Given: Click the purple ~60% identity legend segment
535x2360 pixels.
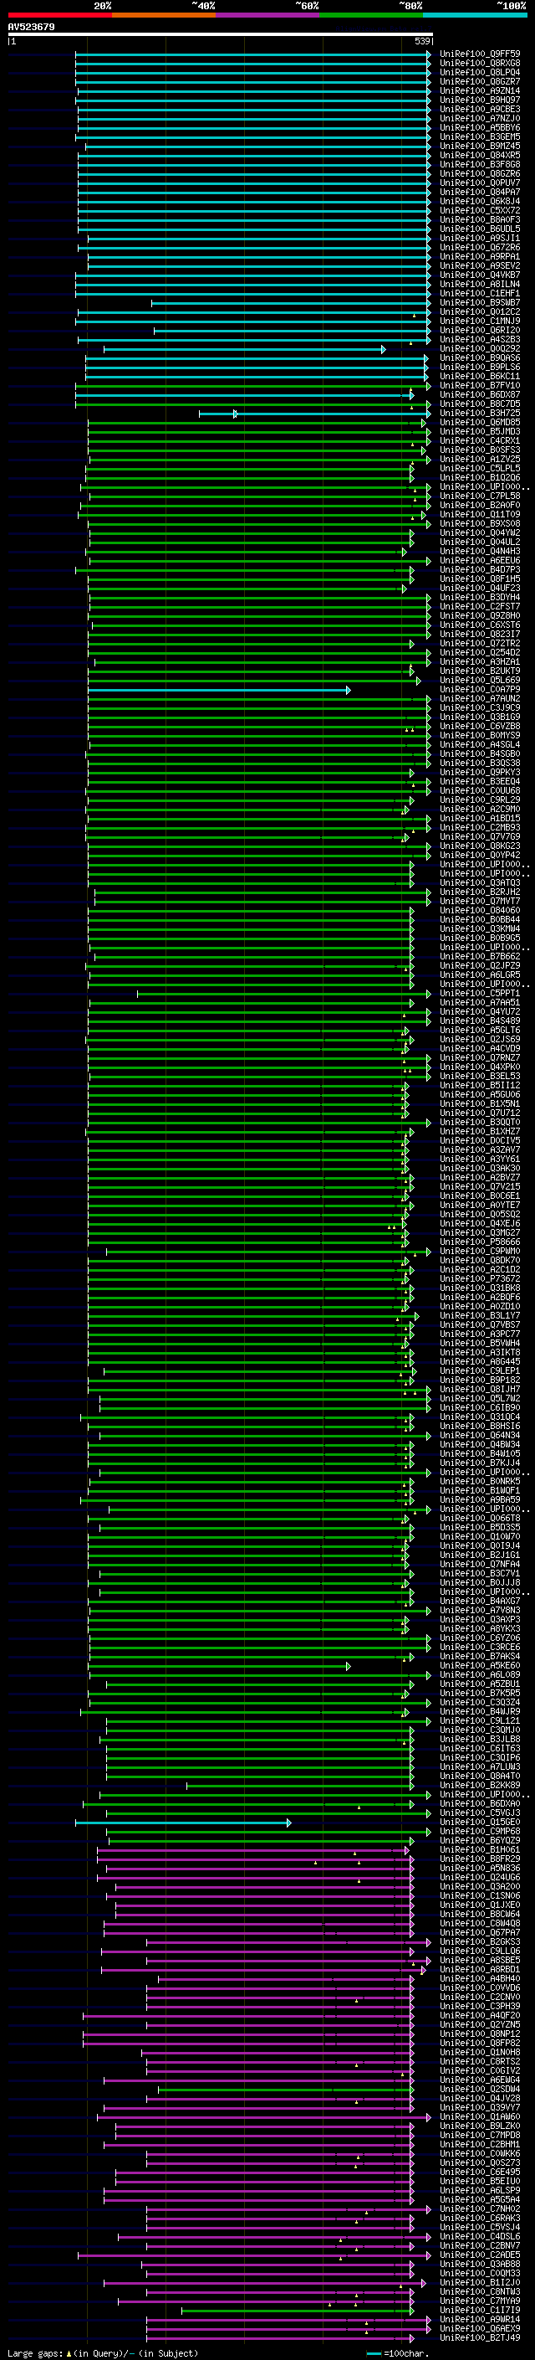Looking at the screenshot, I should [268, 15].
